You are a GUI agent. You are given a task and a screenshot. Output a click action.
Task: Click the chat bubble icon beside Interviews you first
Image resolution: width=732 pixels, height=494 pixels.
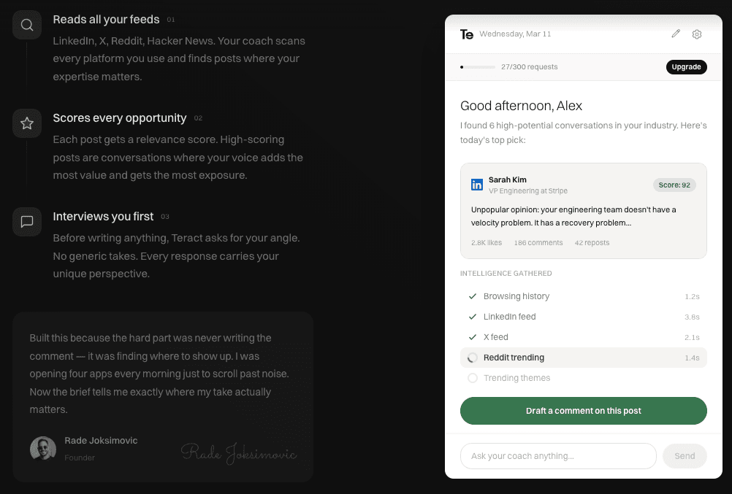(x=27, y=222)
